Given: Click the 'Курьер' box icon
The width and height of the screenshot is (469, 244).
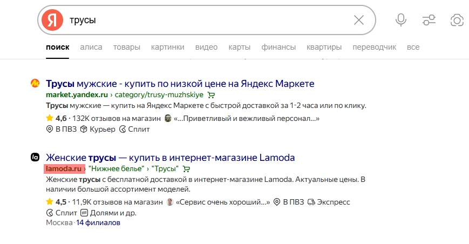Looking at the screenshot, I should click(x=84, y=129).
